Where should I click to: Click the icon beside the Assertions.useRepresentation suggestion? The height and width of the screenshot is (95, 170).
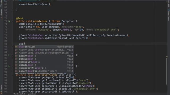[x=16, y=50]
